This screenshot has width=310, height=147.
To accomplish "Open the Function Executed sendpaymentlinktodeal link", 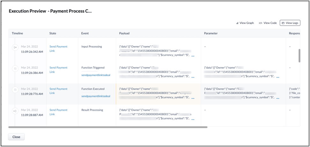I will (96, 96).
